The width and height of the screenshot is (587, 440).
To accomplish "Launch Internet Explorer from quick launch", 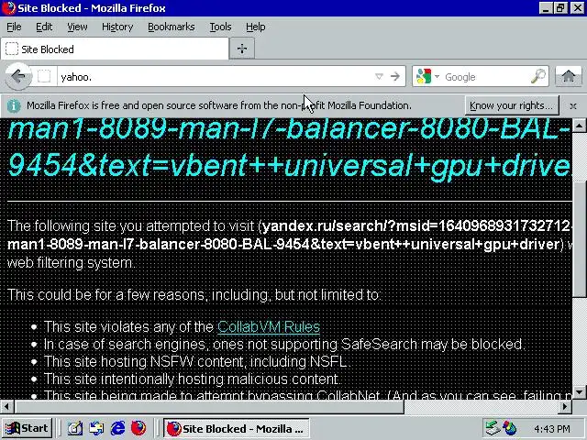I will click(117, 428).
